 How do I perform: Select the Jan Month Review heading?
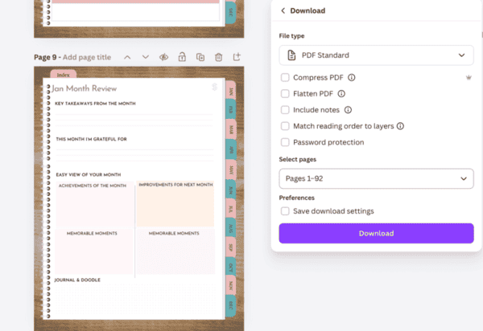[x=84, y=88]
